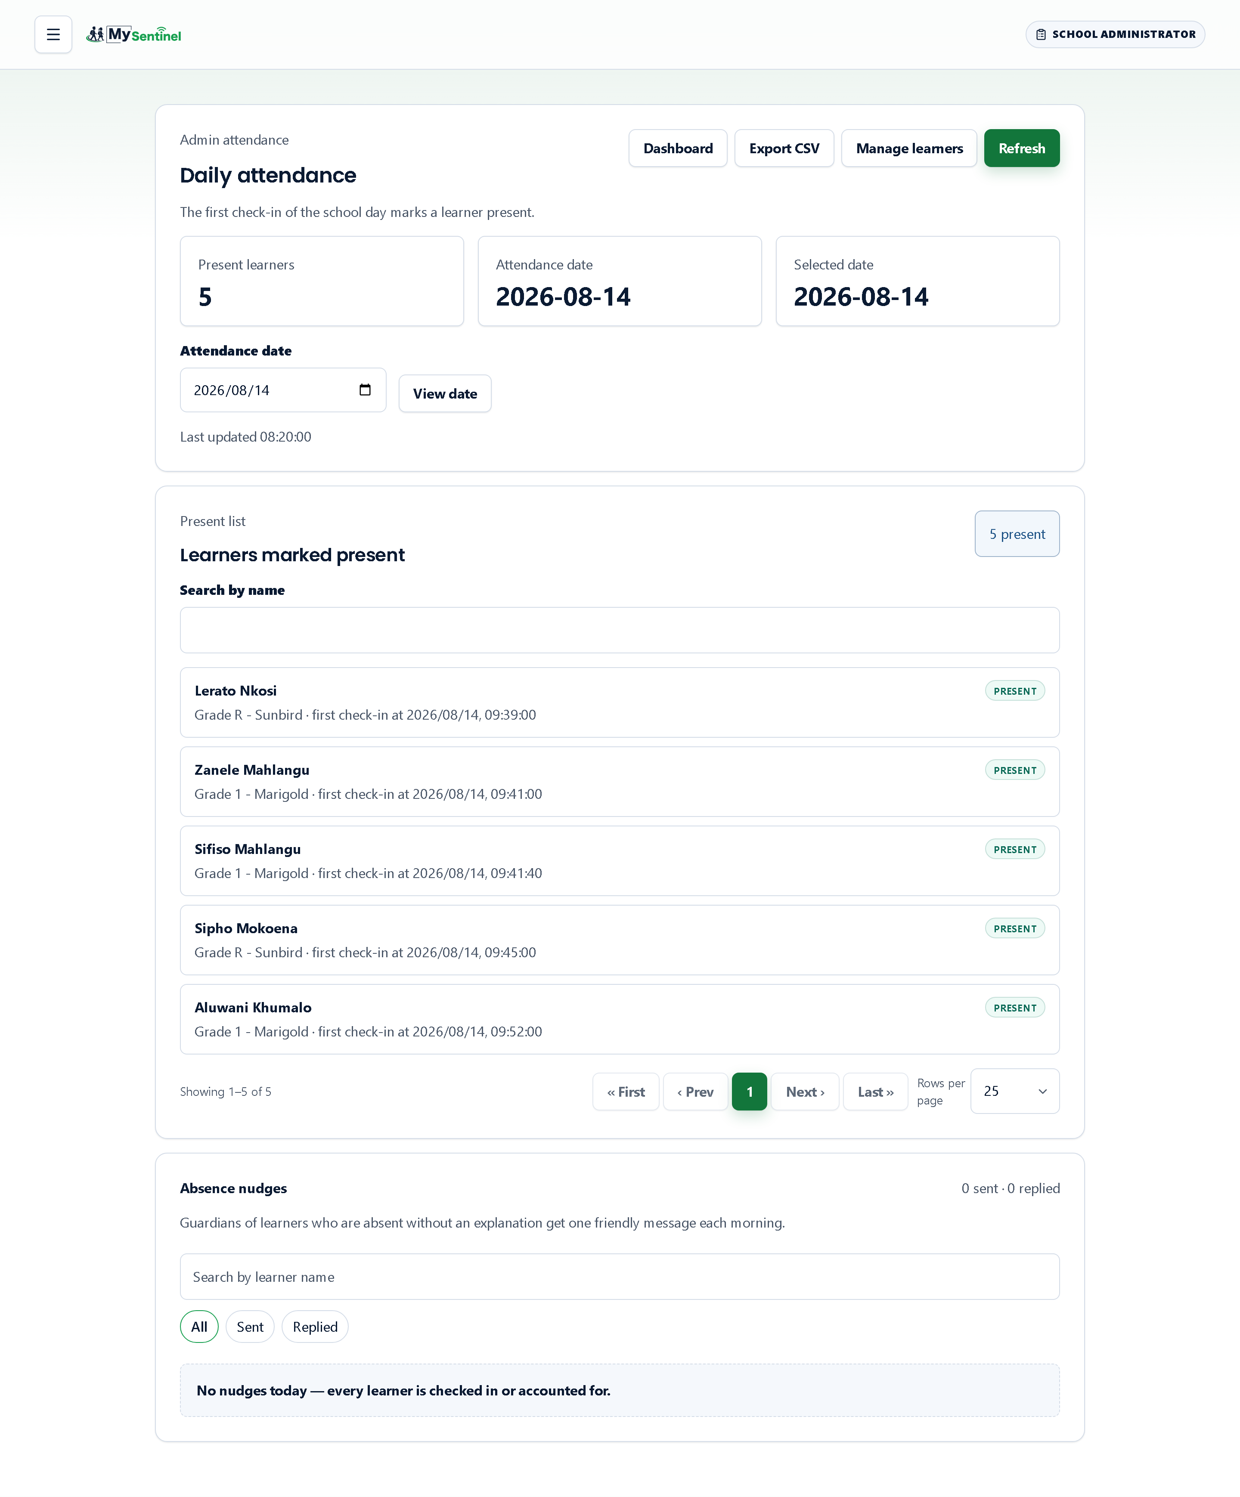Select the Sent nudges filter
1240x1497 pixels.
[x=250, y=1327]
